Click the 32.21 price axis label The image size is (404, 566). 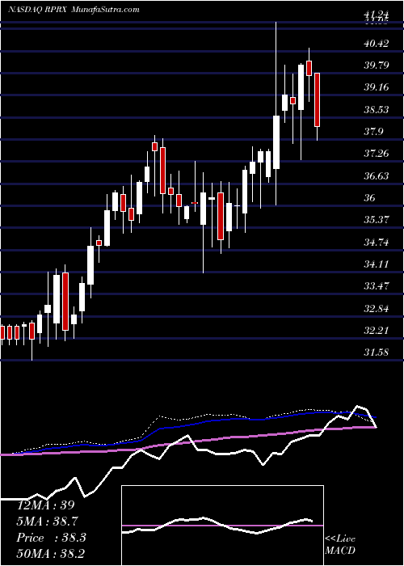377,330
